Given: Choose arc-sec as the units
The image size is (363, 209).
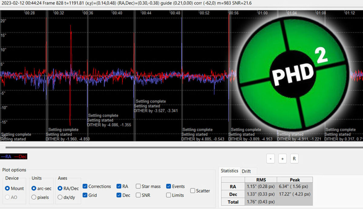Looking at the screenshot, I should coord(34,188).
